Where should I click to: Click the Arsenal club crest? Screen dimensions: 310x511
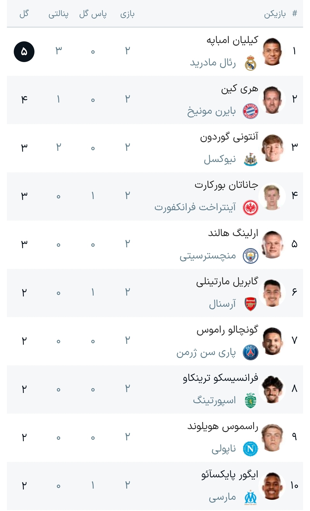tap(251, 304)
